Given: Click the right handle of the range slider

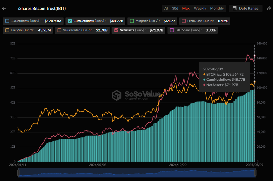Looking at the screenshot, I should (x=255, y=173).
